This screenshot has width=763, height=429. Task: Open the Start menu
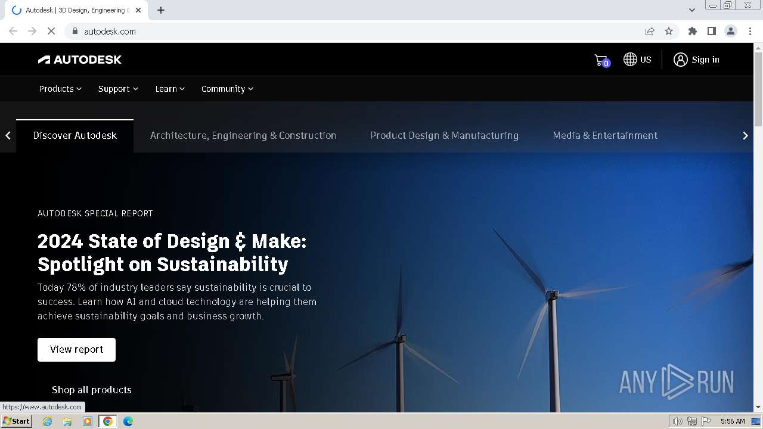[17, 421]
